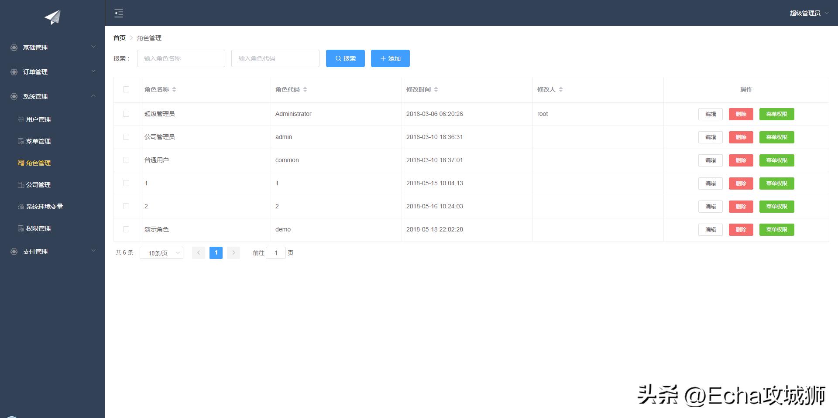Click the red 删除 button for 公司管理员
838x418 pixels.
(741, 137)
